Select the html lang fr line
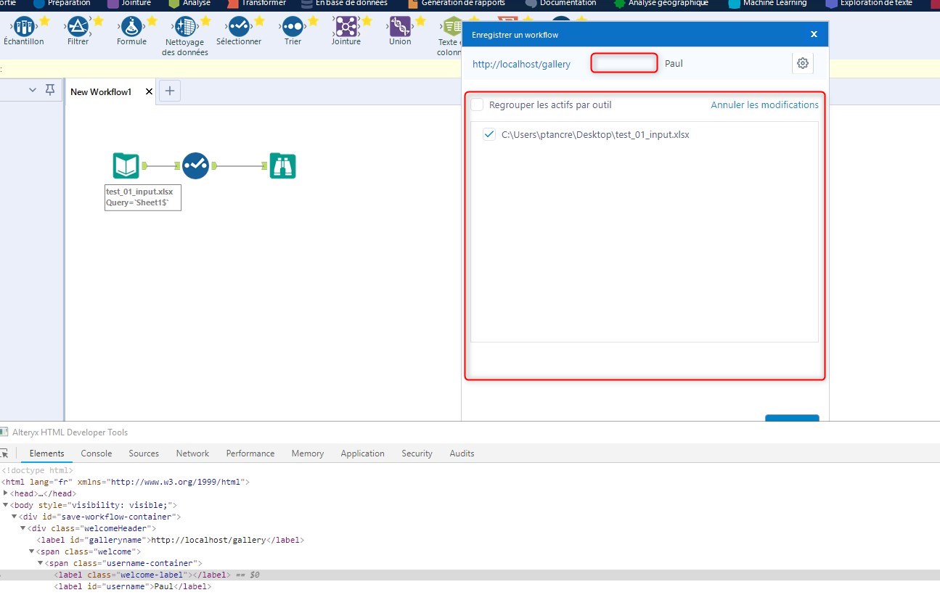 click(126, 482)
